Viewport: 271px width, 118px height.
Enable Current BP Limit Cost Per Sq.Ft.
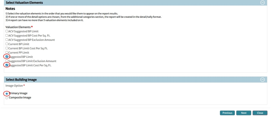7,48
